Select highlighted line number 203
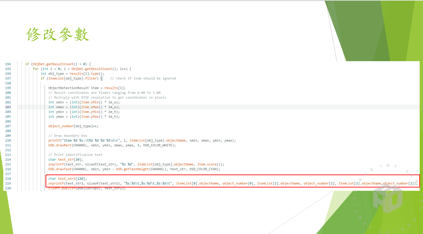This screenshot has width=423, height=234. 8,107
